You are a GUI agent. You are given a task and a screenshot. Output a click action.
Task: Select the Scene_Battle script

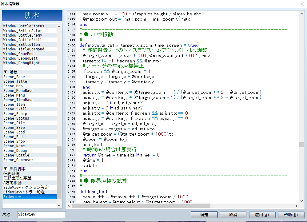[x=30, y=155]
